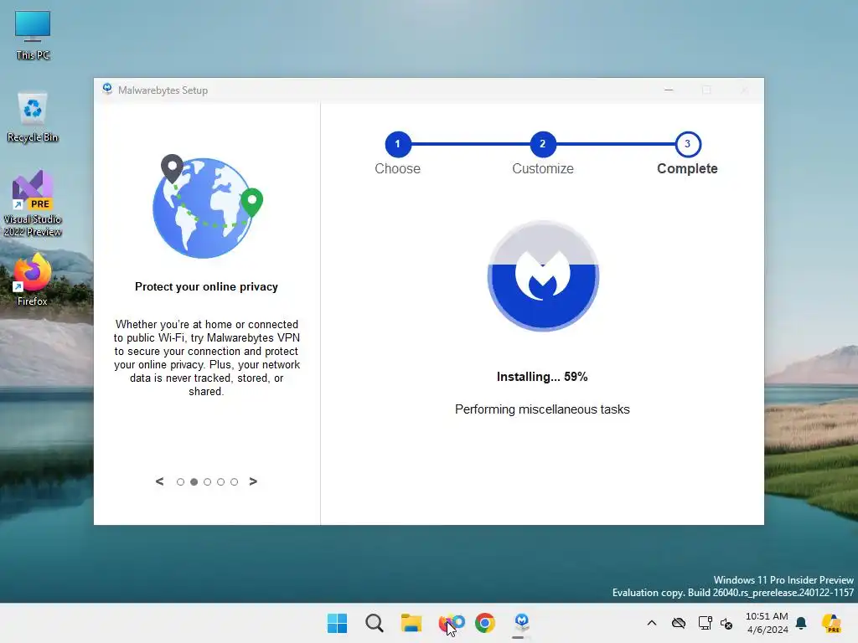Image resolution: width=858 pixels, height=643 pixels.
Task: Click Malwarebytes Setup taskbar icon
Action: coord(521,623)
